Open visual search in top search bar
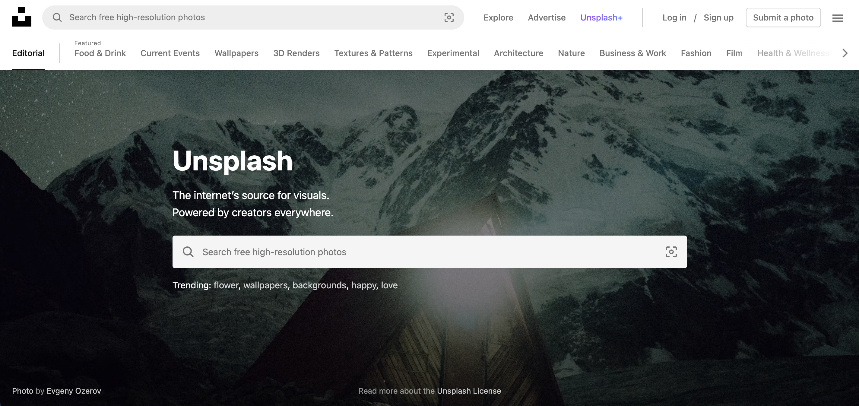The image size is (859, 406). tap(449, 17)
